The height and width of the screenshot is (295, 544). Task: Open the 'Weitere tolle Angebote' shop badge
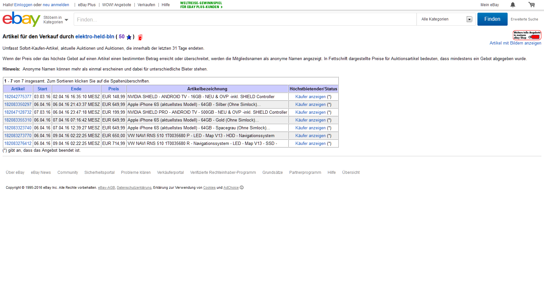pos(527,35)
